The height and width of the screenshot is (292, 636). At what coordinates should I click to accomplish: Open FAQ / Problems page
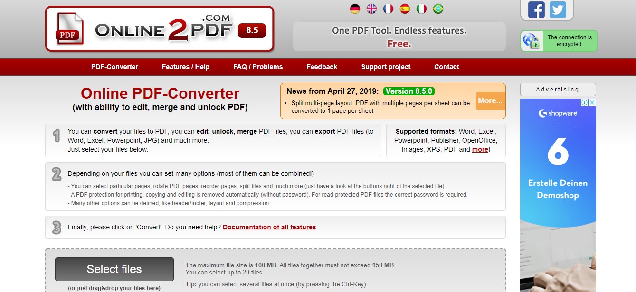258,67
